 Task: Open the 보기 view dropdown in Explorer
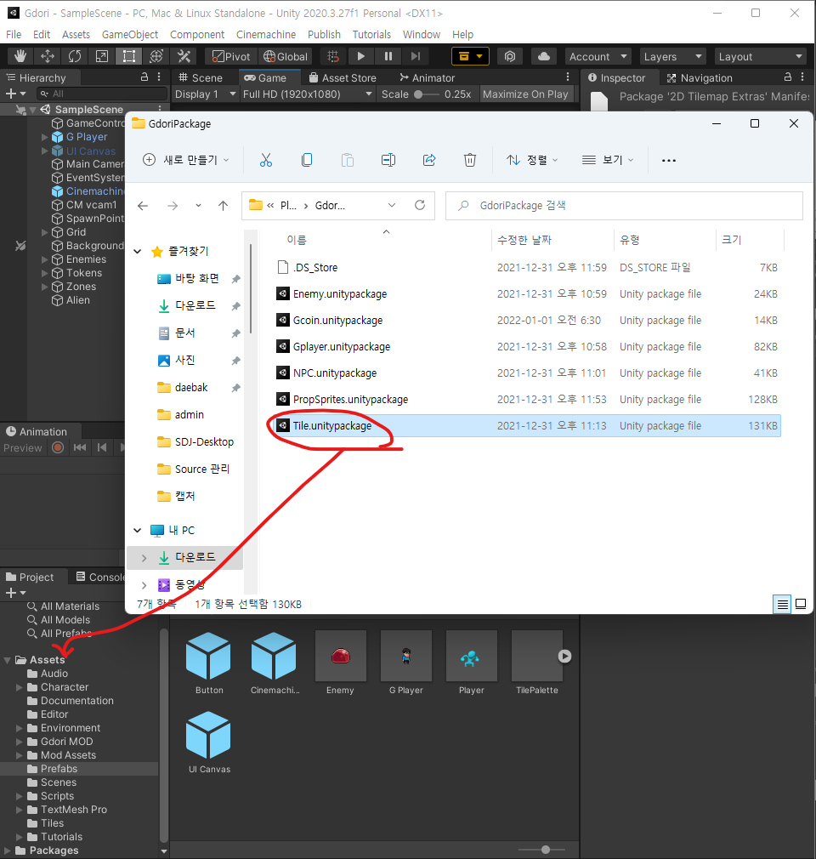point(608,160)
